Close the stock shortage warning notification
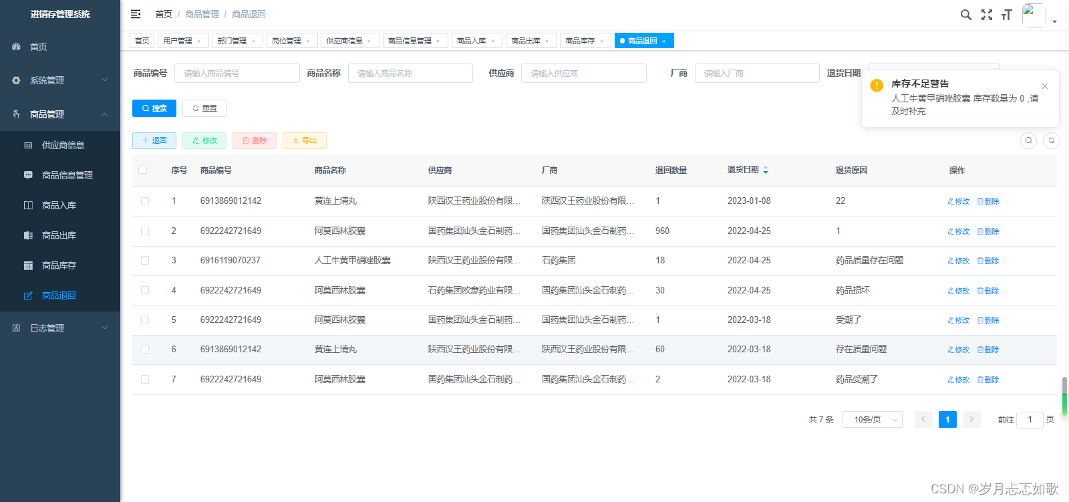The image size is (1069, 502). coord(1045,86)
